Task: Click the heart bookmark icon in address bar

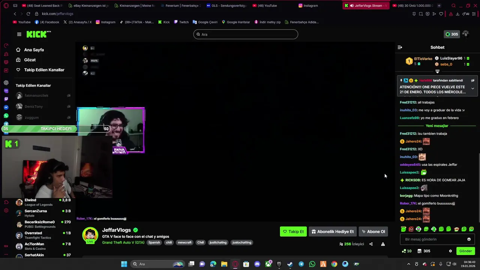Action: pyautogui.click(x=441, y=14)
